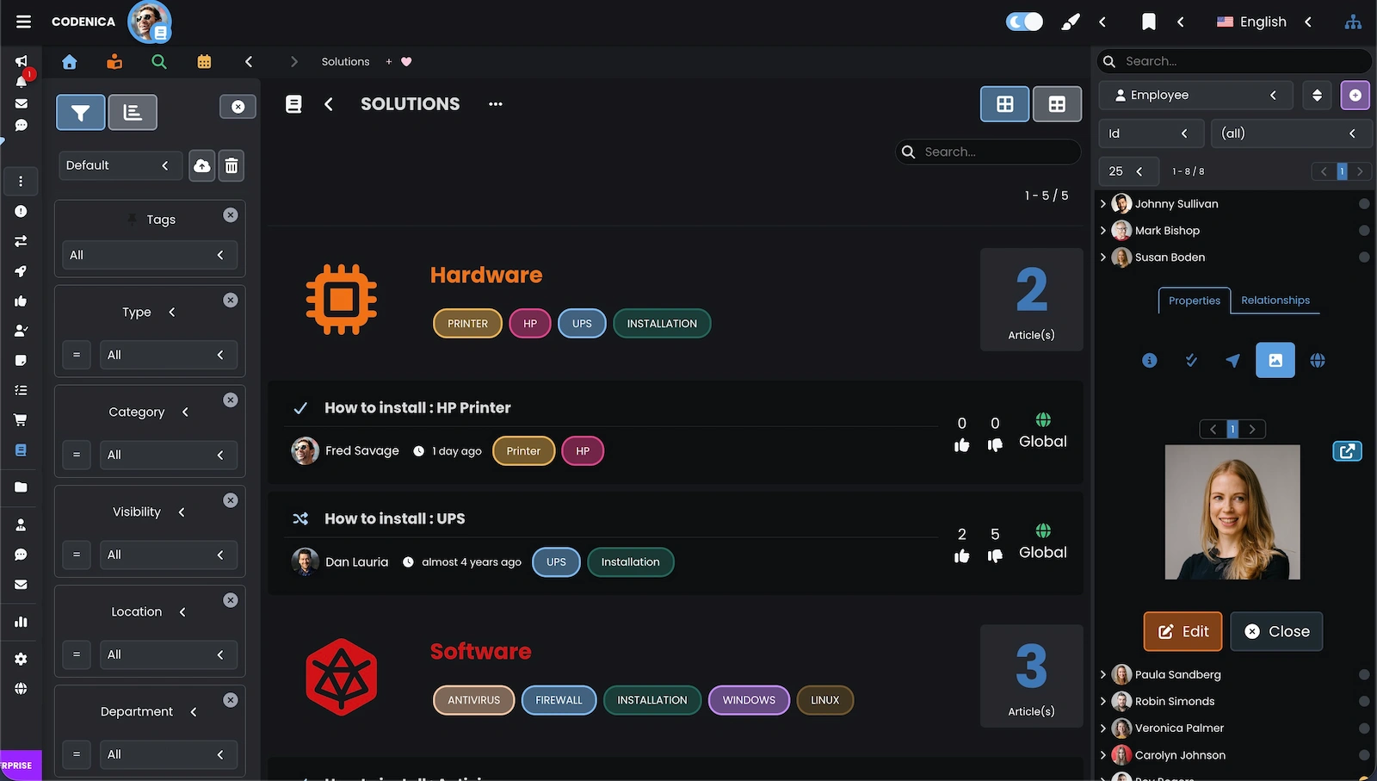Screen dimensions: 1377x781
Task: Select the shopping cart icon in left sidebar
Action: (22, 419)
